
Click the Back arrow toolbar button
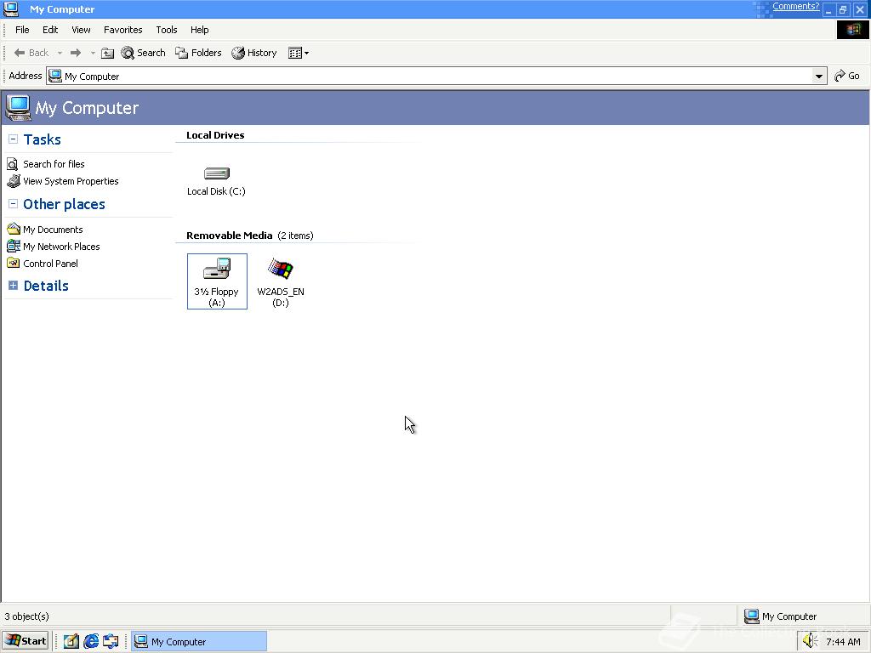pyautogui.click(x=31, y=53)
